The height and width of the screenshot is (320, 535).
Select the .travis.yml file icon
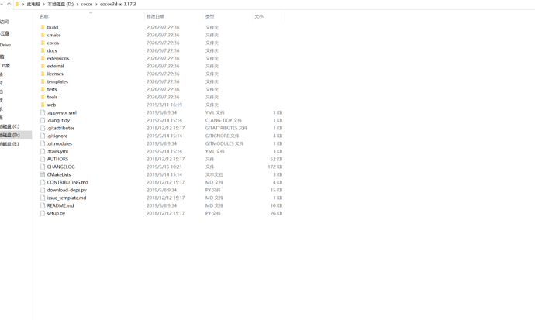click(x=43, y=151)
